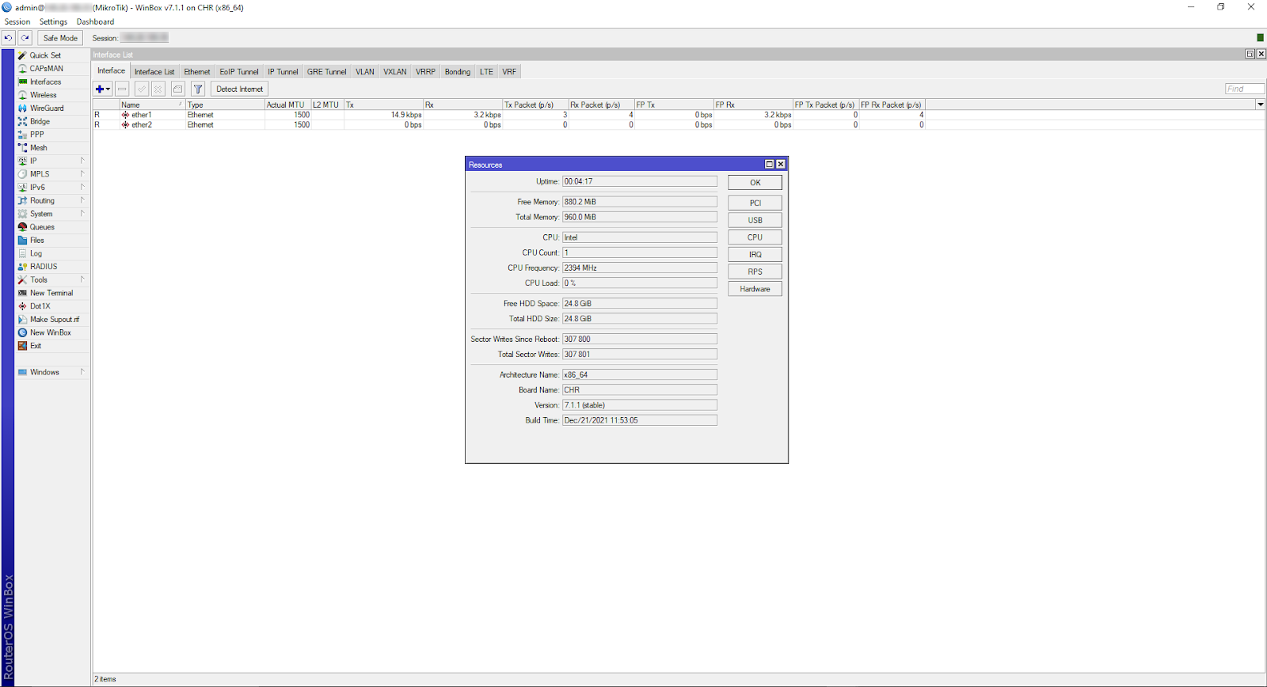Viewport: 1267px width, 687px height.
Task: Open the Wireless menu entry
Action: (x=43, y=95)
